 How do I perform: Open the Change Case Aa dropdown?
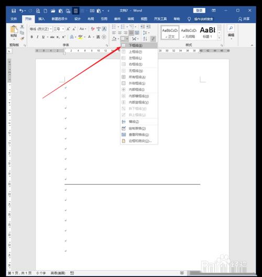[83, 29]
